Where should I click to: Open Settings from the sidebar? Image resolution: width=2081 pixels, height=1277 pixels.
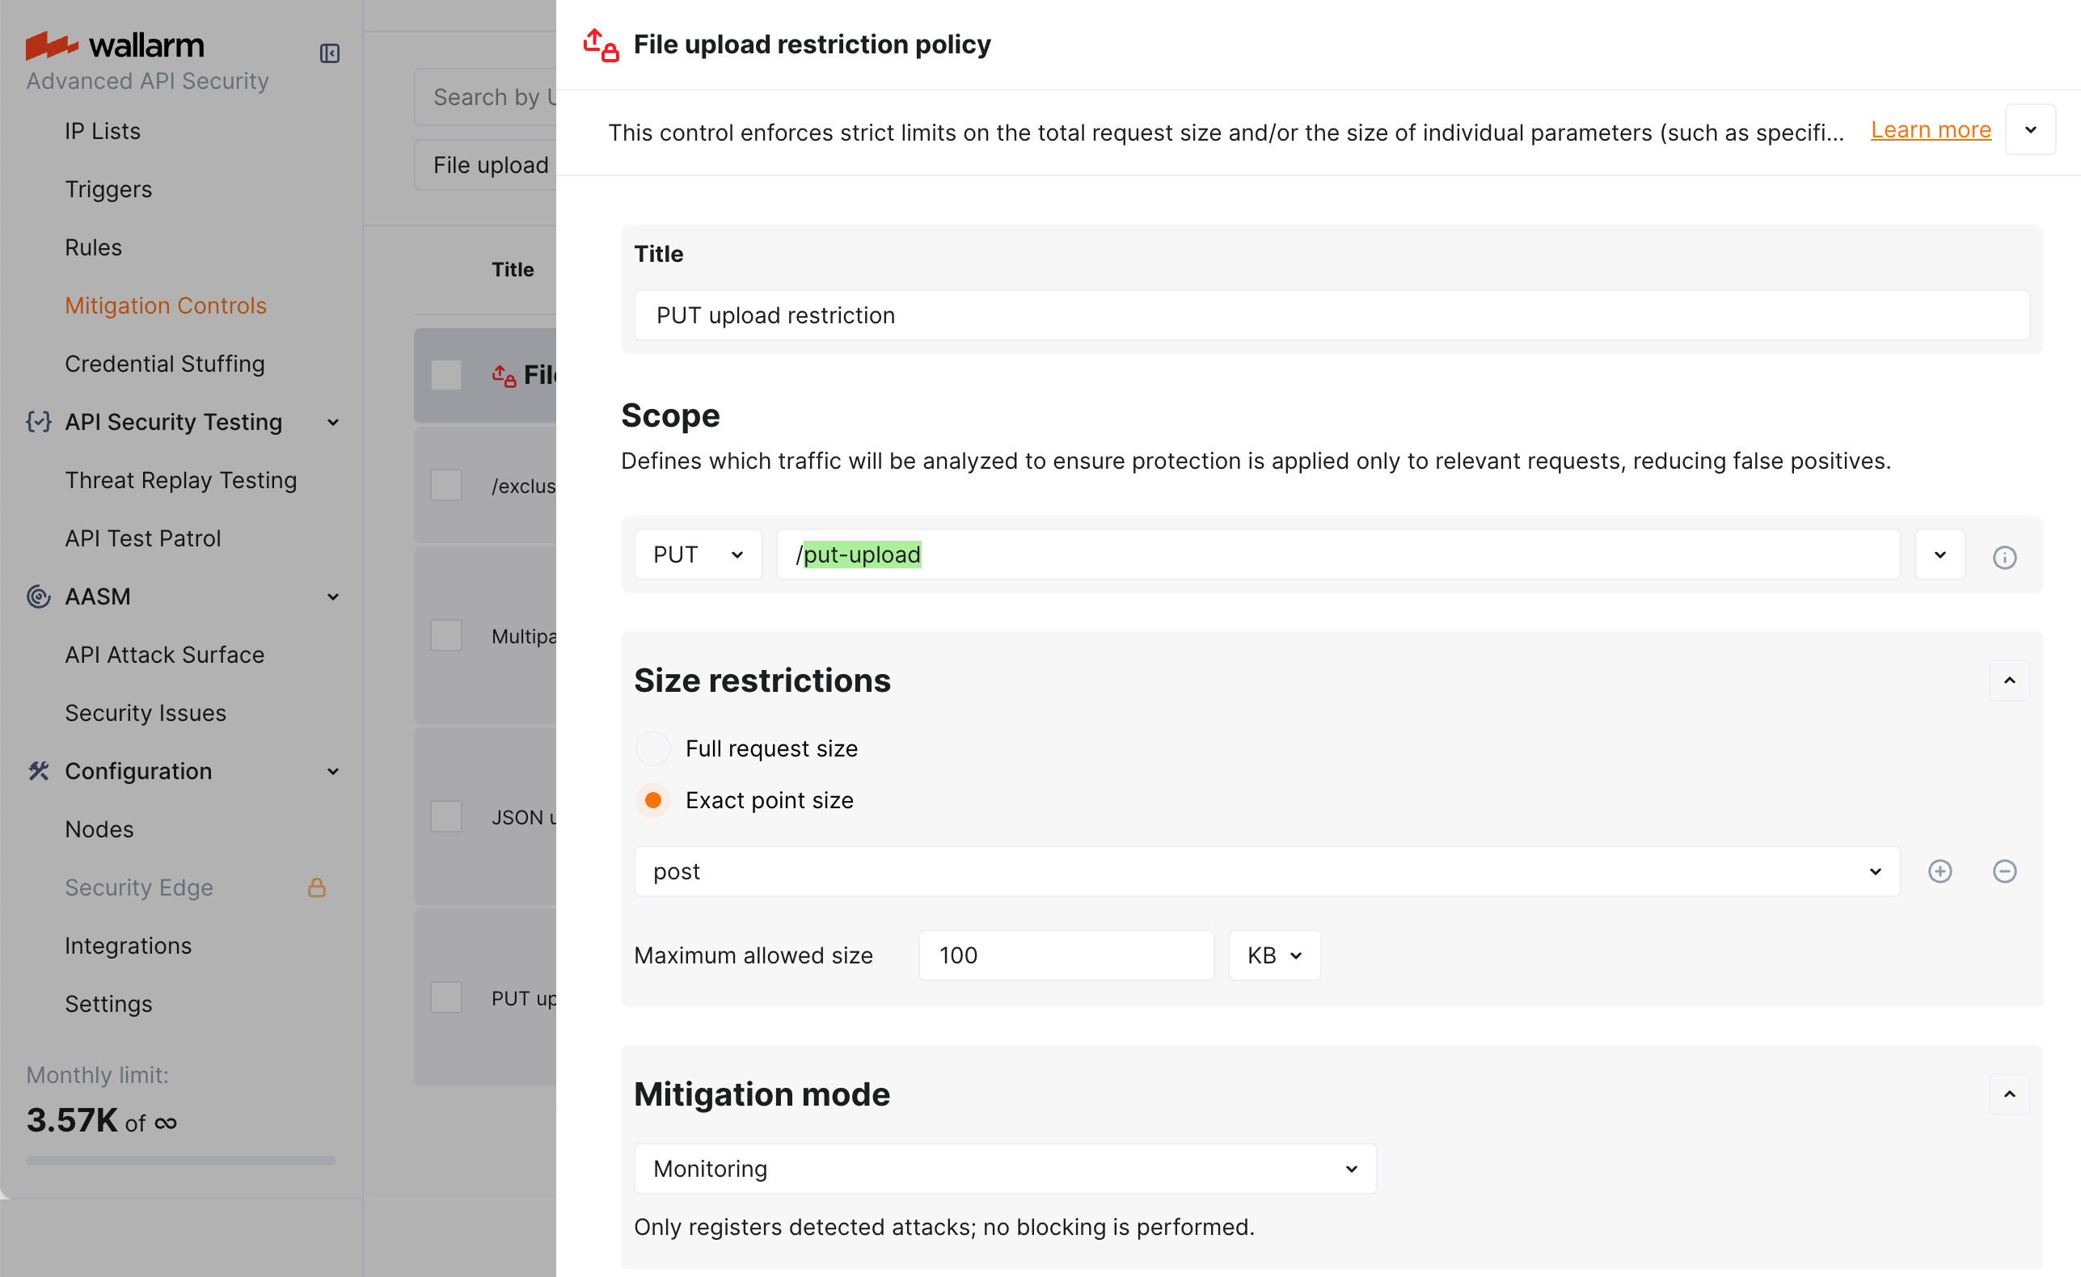109,1003
